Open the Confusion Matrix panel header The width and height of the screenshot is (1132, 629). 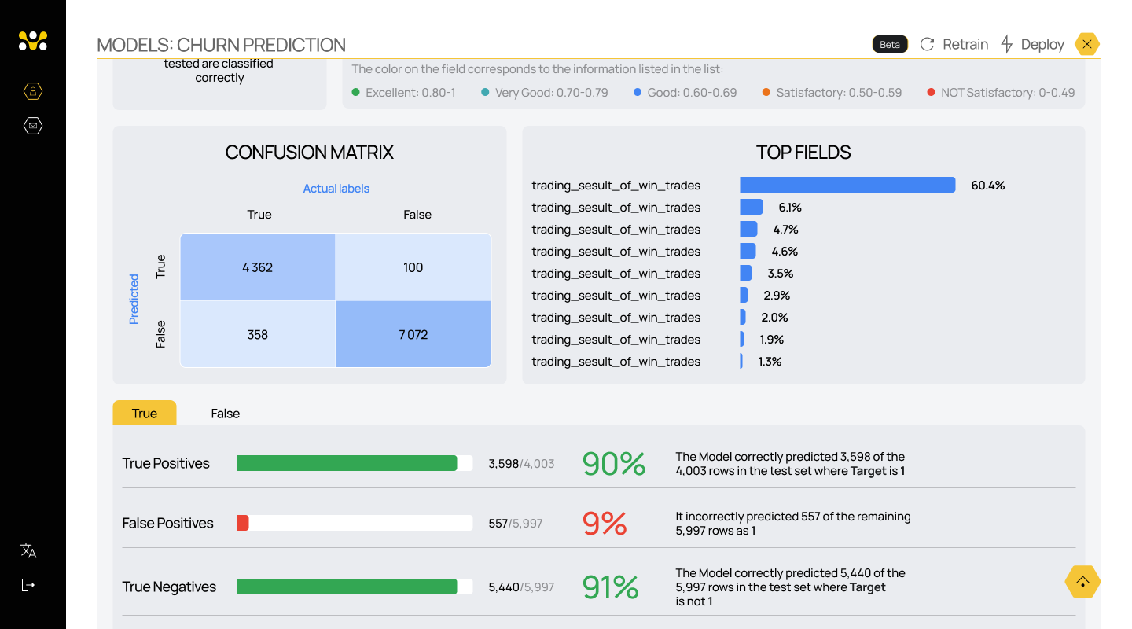(309, 152)
